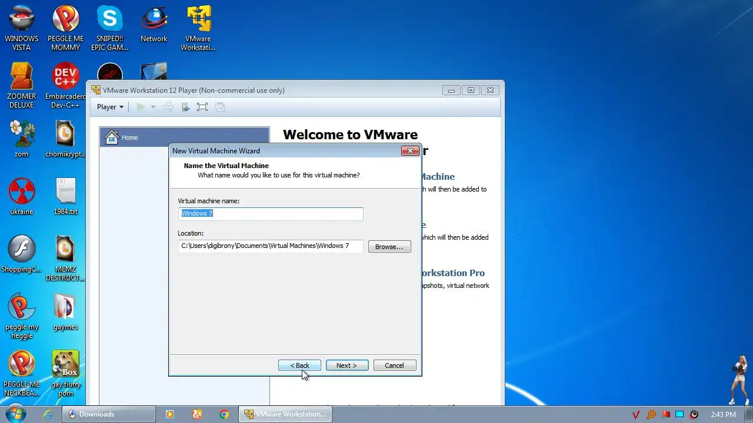Open the PEGGLE ME MOMMY desktop icon
The height and width of the screenshot is (423, 753).
tap(66, 28)
